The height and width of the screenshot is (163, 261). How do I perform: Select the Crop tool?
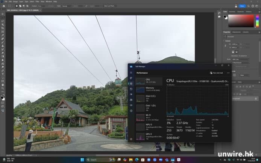3,28
